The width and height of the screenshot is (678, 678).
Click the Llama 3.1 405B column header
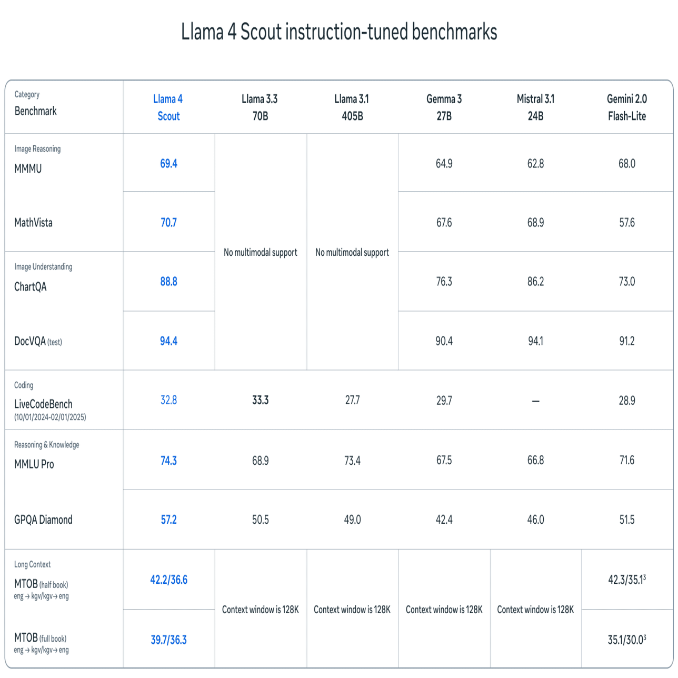(352, 107)
